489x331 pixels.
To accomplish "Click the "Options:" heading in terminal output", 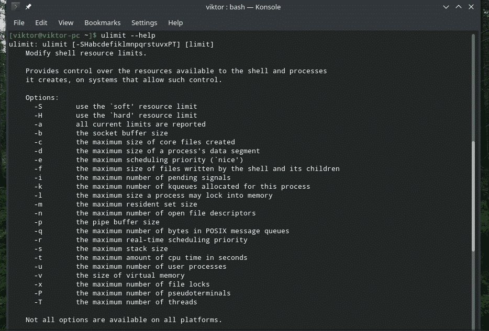I will (42, 97).
